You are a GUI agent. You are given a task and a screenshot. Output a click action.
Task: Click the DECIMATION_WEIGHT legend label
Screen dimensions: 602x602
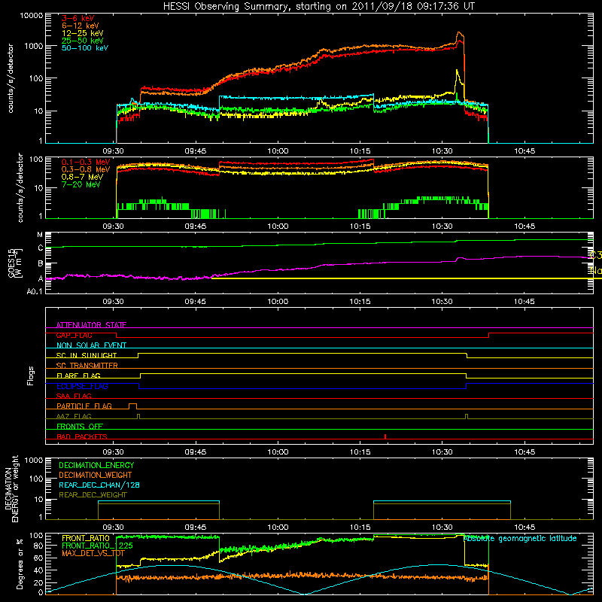[96, 475]
